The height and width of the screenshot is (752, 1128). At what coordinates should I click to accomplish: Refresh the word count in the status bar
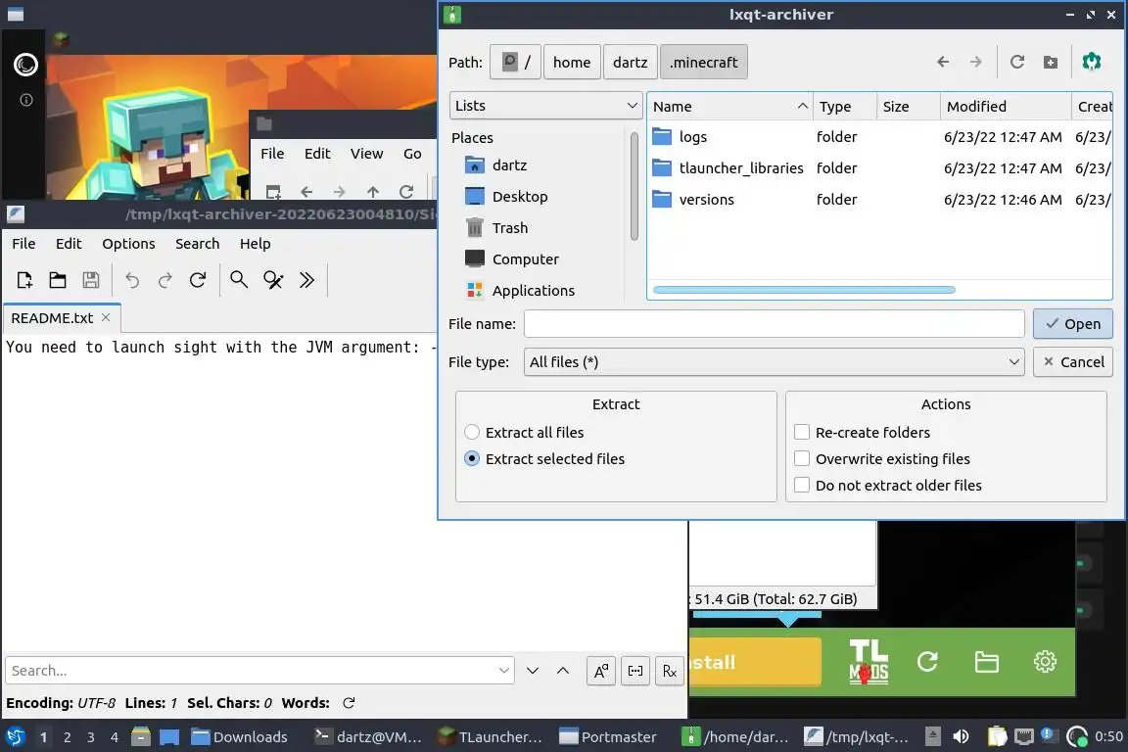349,703
